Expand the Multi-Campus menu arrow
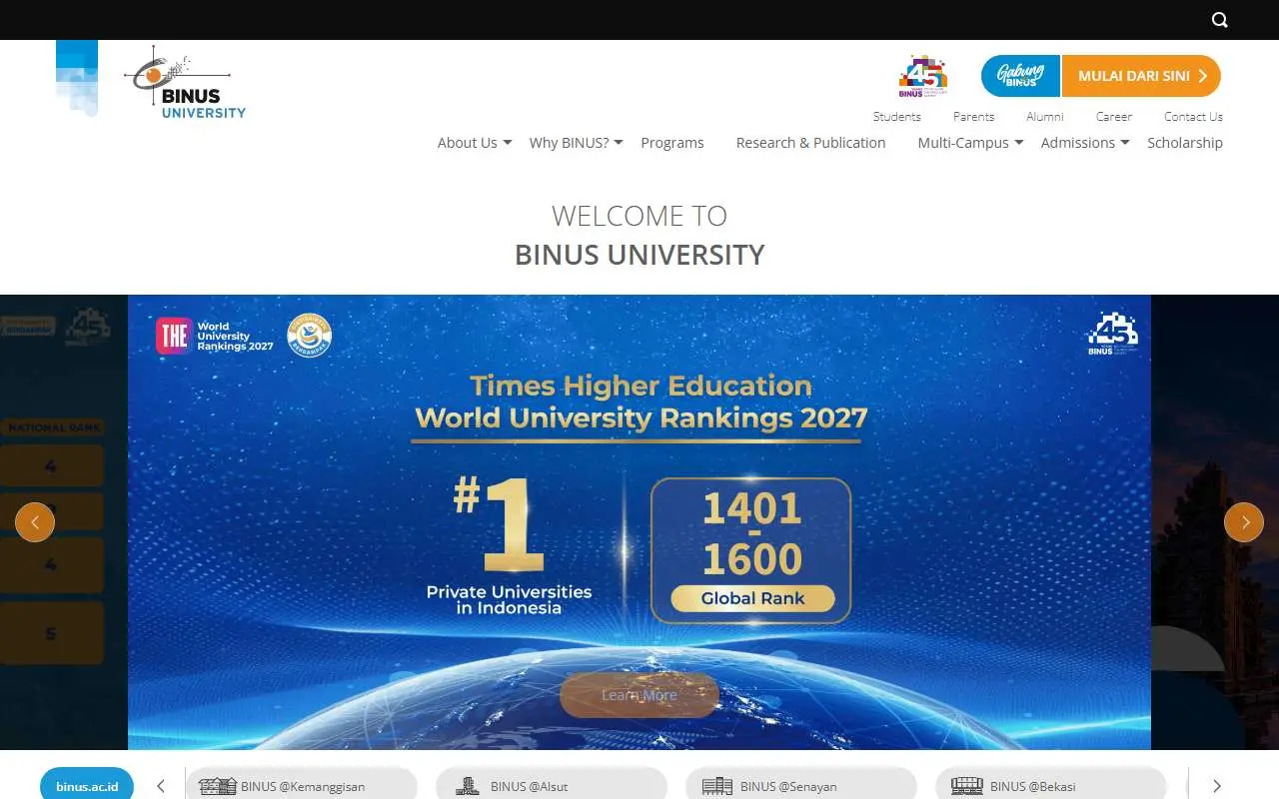1279x799 pixels. point(1019,144)
